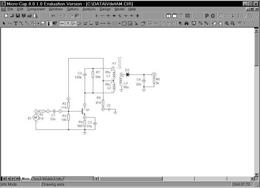Screen dimensions: 260x188
Task: Toggle the P toolbar button
Action: [207, 16]
